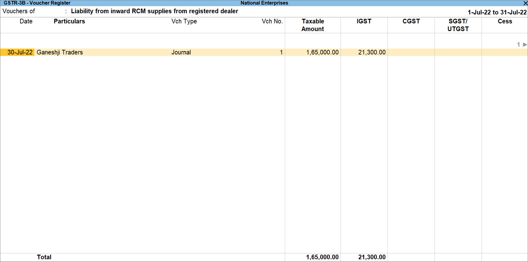Click Journal voucher type in the row
The image size is (528, 262).
pyautogui.click(x=181, y=52)
